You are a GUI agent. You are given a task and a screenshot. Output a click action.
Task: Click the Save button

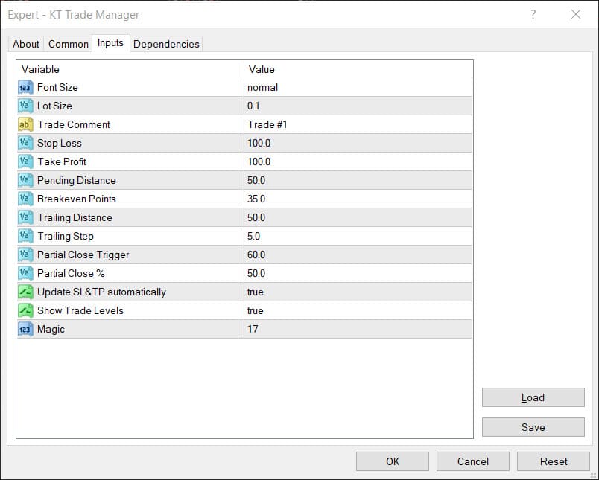click(533, 427)
